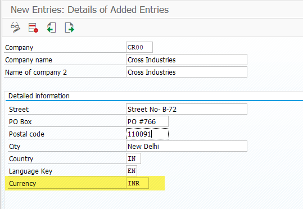Image resolution: width=303 pixels, height=209 pixels.
Task: Click the Name of company 2 field
Action: [x=187, y=72]
